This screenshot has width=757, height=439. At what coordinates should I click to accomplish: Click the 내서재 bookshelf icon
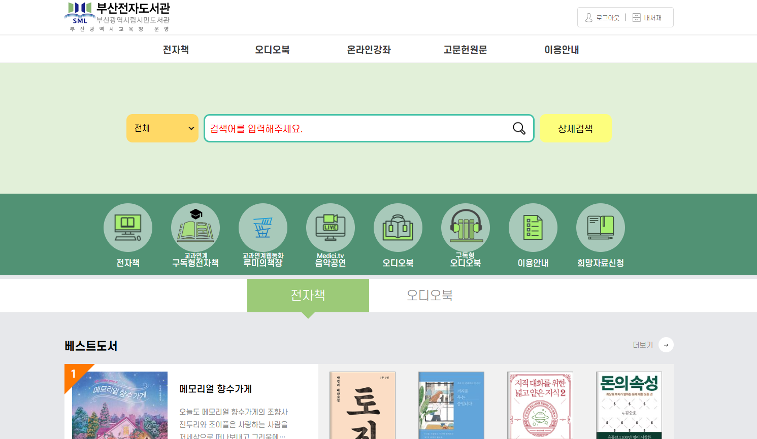pyautogui.click(x=637, y=18)
